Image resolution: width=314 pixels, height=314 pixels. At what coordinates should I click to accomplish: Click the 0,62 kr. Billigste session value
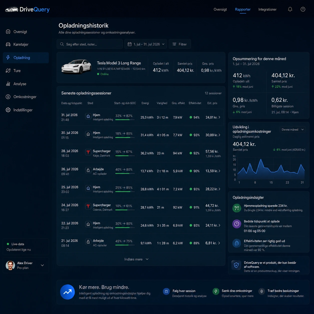click(x=279, y=100)
